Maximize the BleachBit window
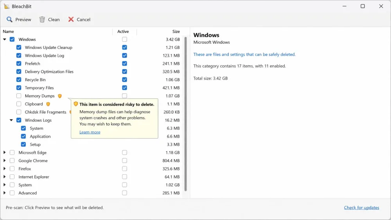 (363, 6)
